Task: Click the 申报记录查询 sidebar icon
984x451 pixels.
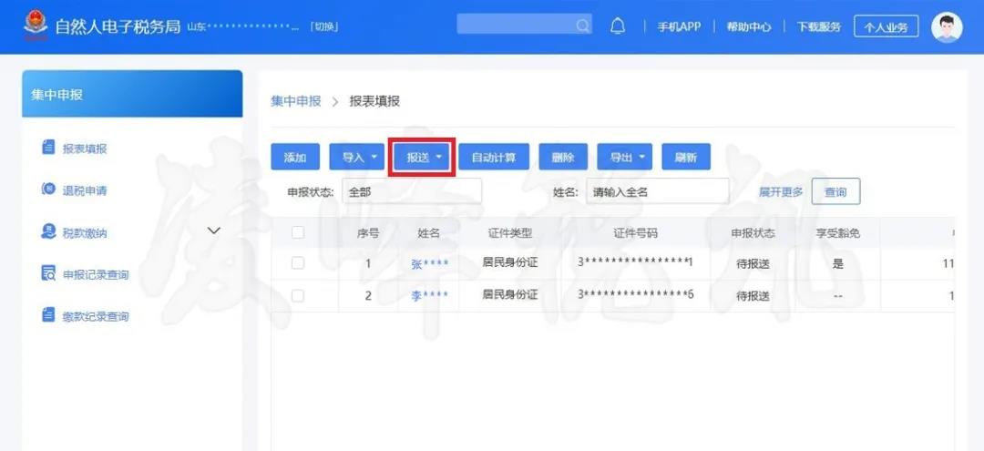Action: click(x=48, y=273)
